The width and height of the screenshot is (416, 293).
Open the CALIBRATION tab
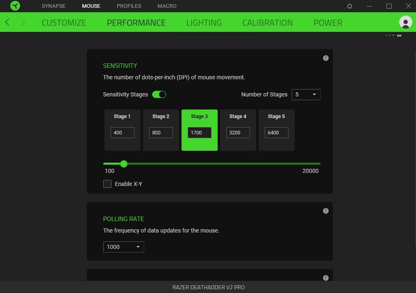pyautogui.click(x=267, y=23)
